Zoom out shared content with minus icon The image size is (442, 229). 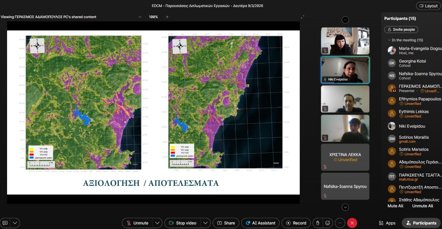pos(140,17)
